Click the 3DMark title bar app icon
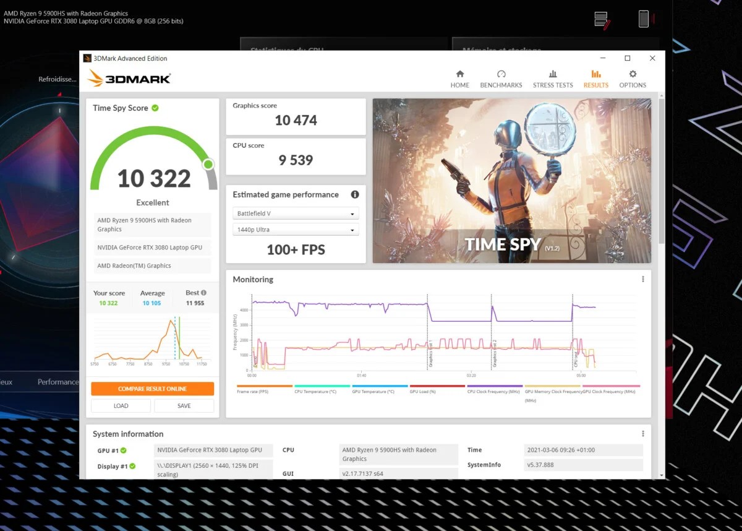 (x=87, y=58)
